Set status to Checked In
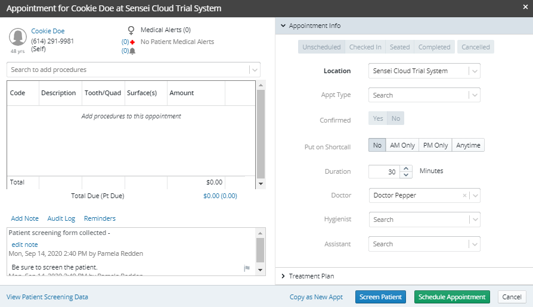 tap(365, 47)
